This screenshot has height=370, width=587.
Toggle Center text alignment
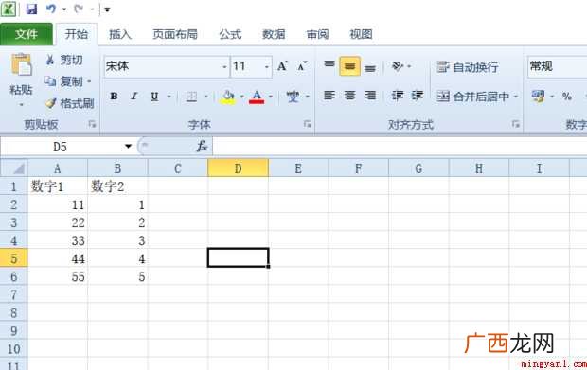click(349, 96)
